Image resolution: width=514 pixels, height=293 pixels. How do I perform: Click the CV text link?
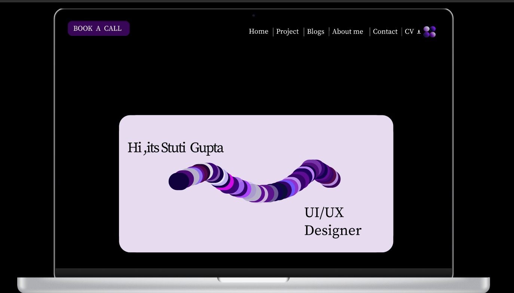pos(409,32)
